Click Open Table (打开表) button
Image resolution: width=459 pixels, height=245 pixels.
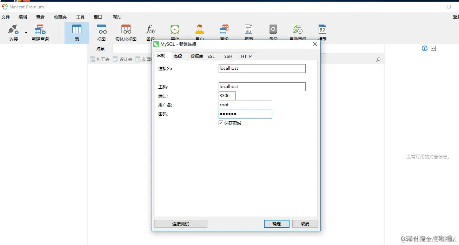click(x=100, y=60)
